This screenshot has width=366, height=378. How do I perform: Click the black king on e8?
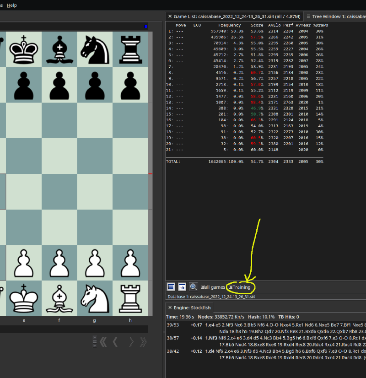[24, 49]
